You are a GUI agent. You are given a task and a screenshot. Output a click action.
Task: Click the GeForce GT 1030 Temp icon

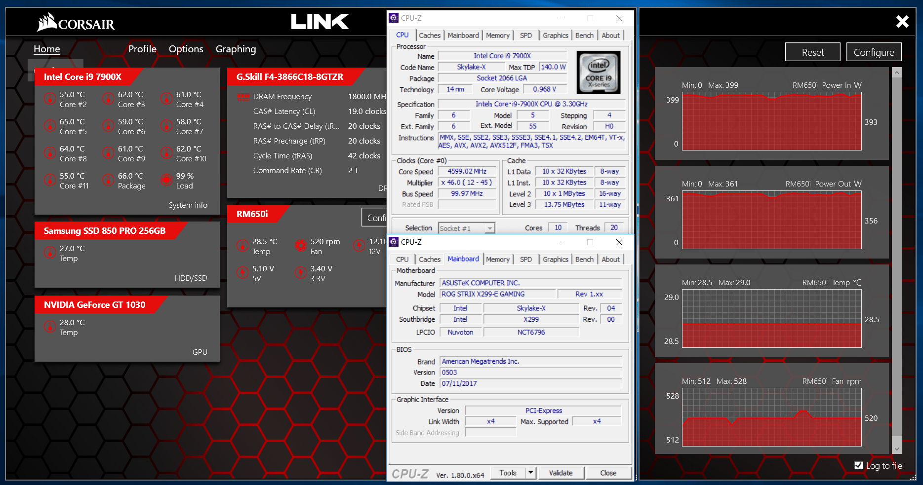coord(50,327)
